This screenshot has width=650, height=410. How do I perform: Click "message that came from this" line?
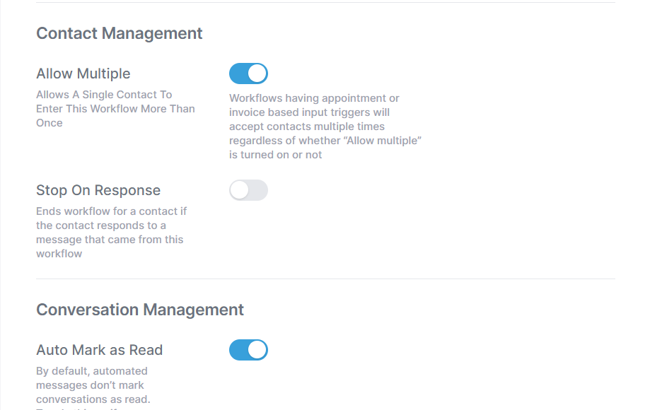click(110, 240)
